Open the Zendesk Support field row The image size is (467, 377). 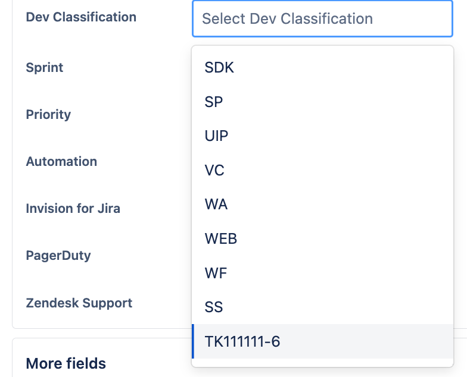pos(79,303)
